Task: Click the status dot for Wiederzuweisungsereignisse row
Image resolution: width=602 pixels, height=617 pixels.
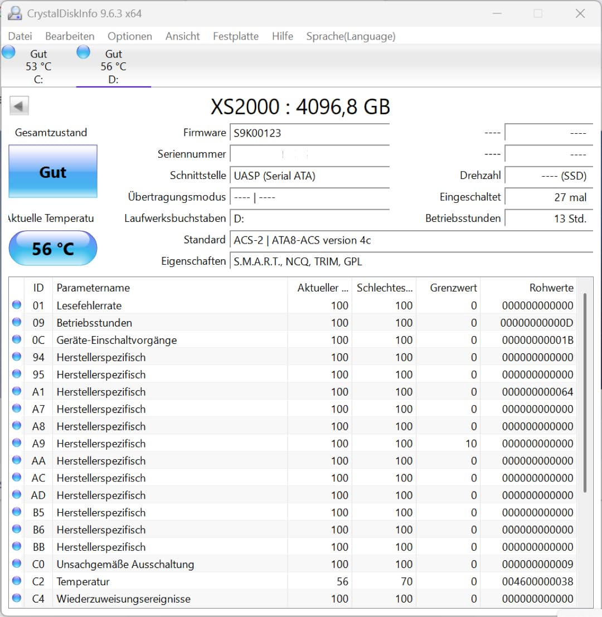Action: click(x=17, y=598)
